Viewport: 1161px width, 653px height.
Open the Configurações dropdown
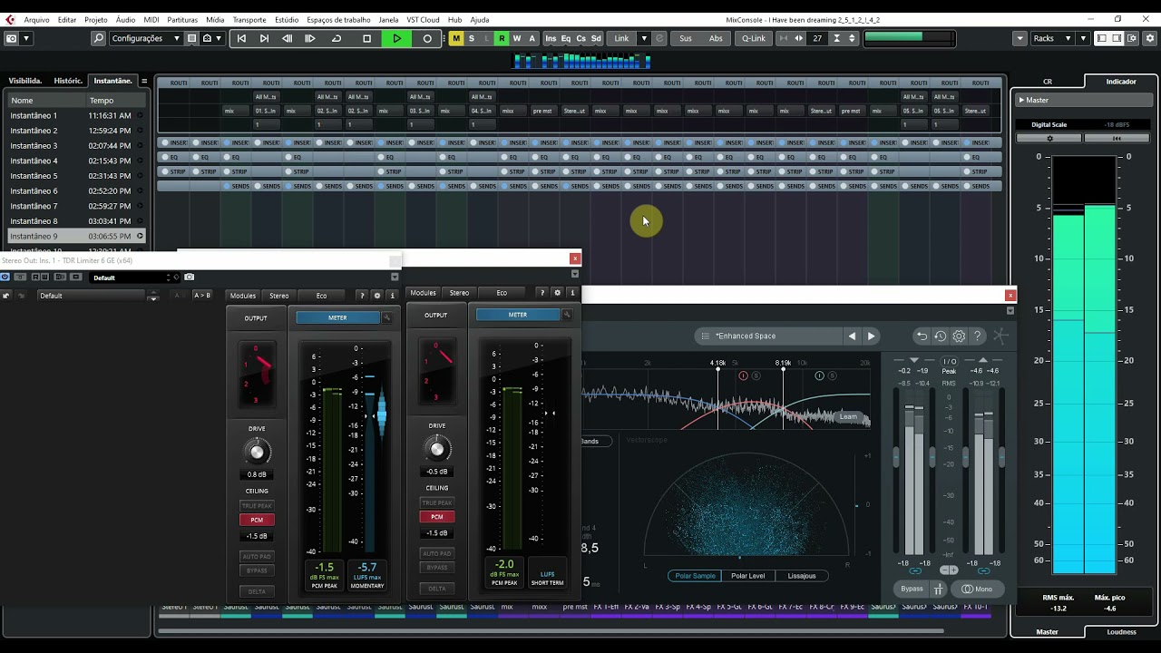[x=144, y=38]
